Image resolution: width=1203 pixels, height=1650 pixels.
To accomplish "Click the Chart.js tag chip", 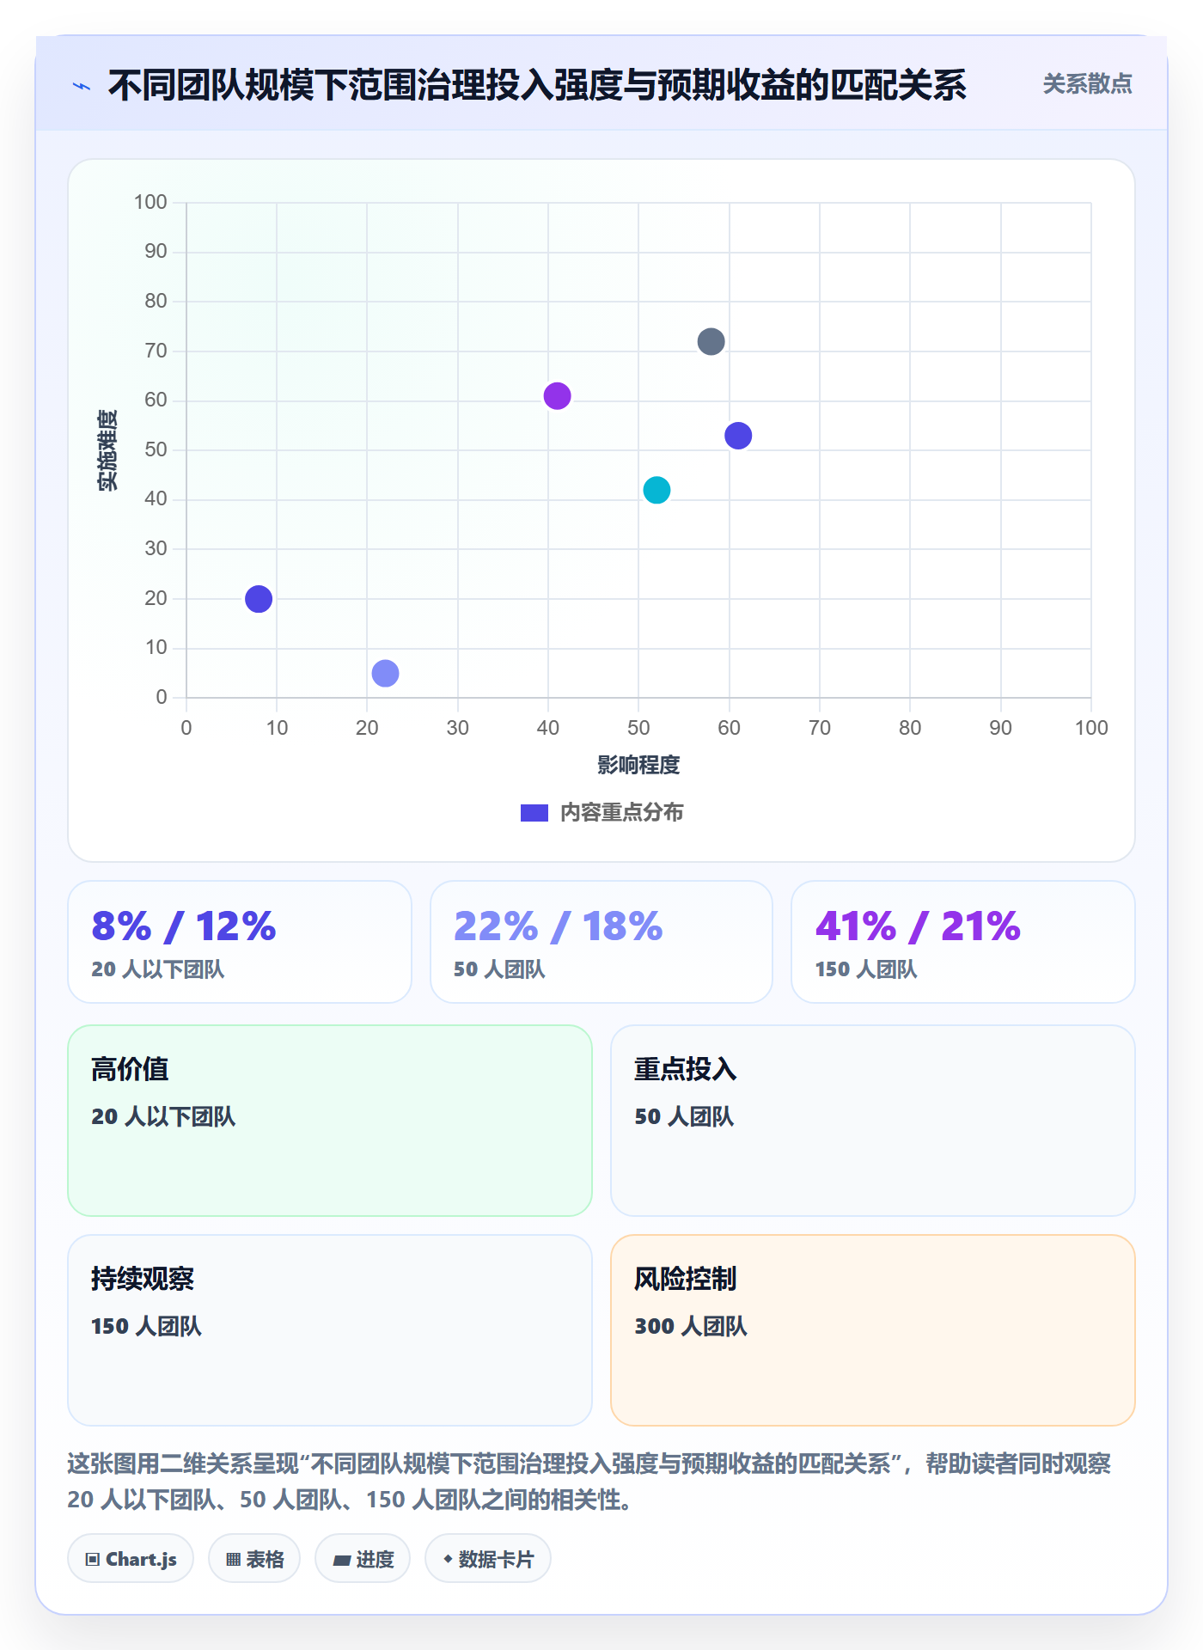I will tap(131, 1559).
